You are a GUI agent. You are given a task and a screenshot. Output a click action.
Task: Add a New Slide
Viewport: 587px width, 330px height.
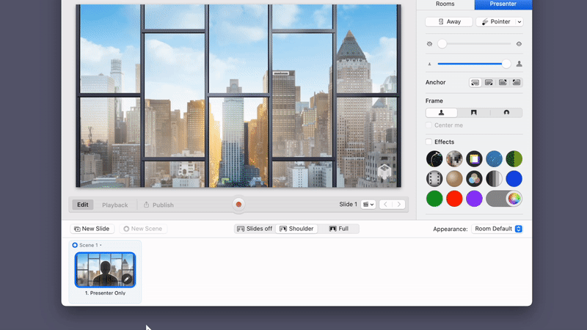92,229
